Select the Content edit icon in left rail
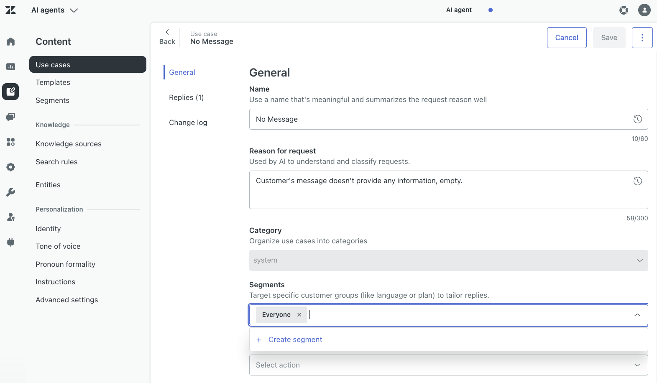The width and height of the screenshot is (657, 383). tap(10, 92)
